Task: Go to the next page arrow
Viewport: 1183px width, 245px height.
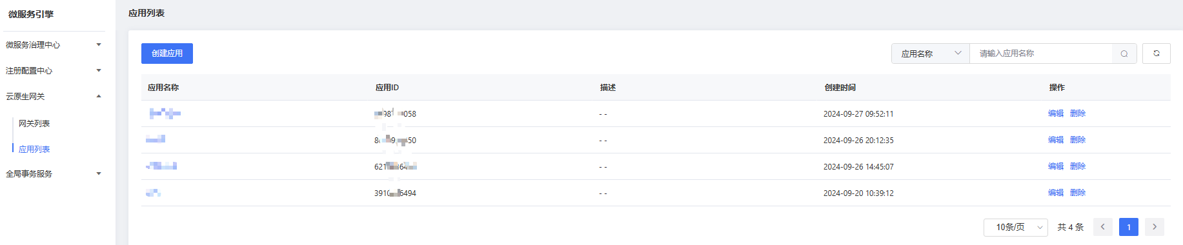Action: point(1155,227)
